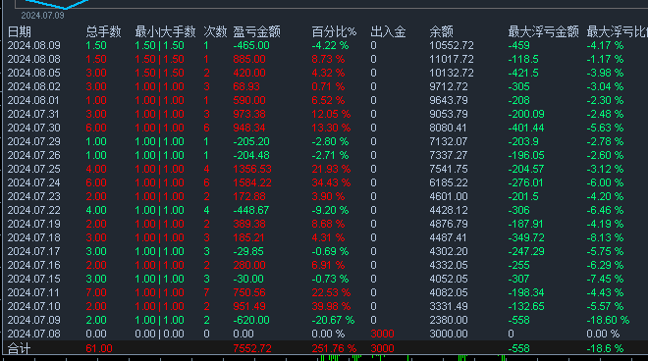The image size is (648, 361).
Task: Select the 2024.08.05 date cell
Action: [x=34, y=74]
